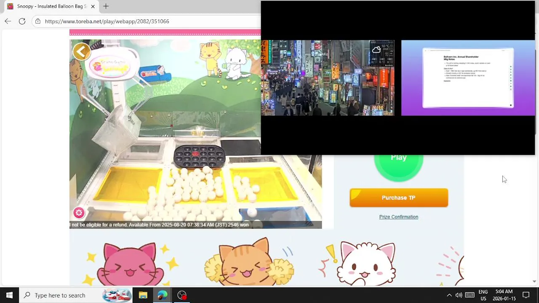
Task: Open a new browser tab with the plus button
Action: (106, 6)
